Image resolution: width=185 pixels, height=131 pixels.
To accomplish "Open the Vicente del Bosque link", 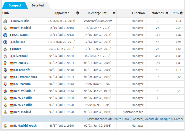I will coord(157,119).
